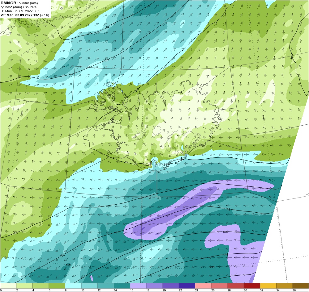Click the 150 height contour label
This screenshot has height=292, width=309.
tap(225, 232)
